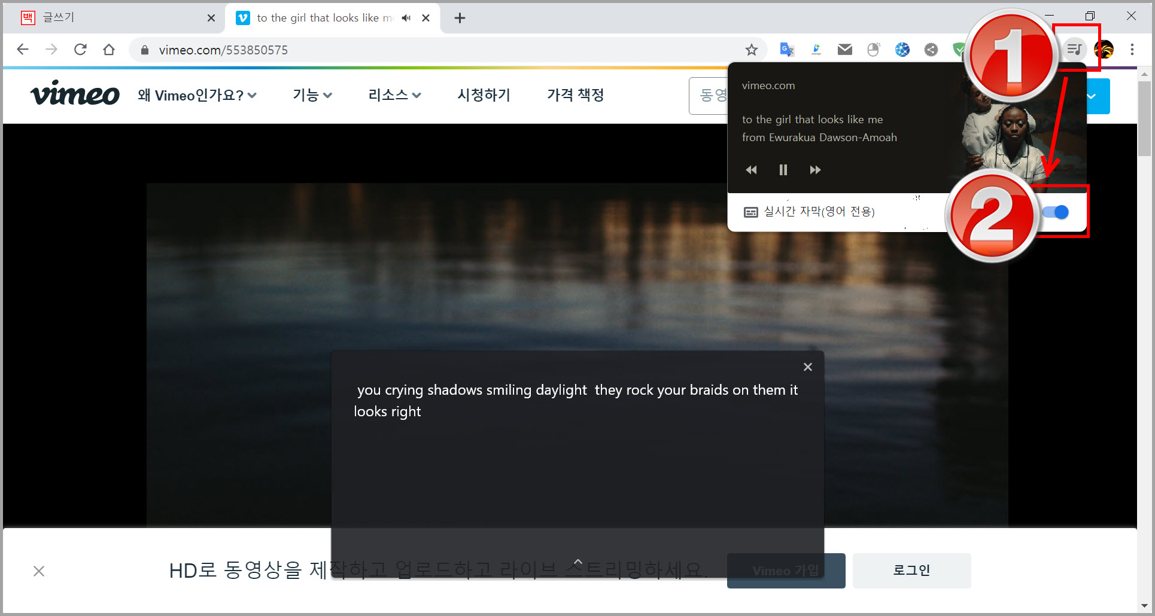The image size is (1155, 616).
Task: Go to the Vimeo logo home
Action: point(75,94)
